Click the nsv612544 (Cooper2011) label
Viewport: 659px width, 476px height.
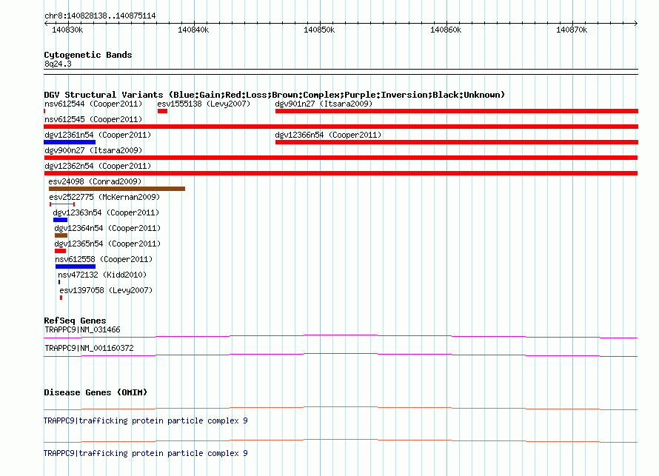93,104
